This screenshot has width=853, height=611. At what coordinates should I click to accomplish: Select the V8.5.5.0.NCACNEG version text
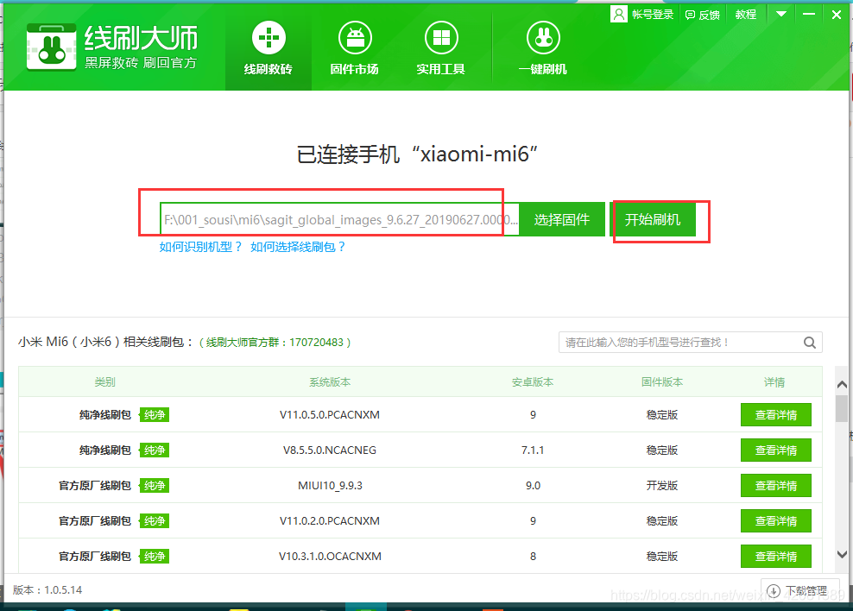tap(330, 450)
